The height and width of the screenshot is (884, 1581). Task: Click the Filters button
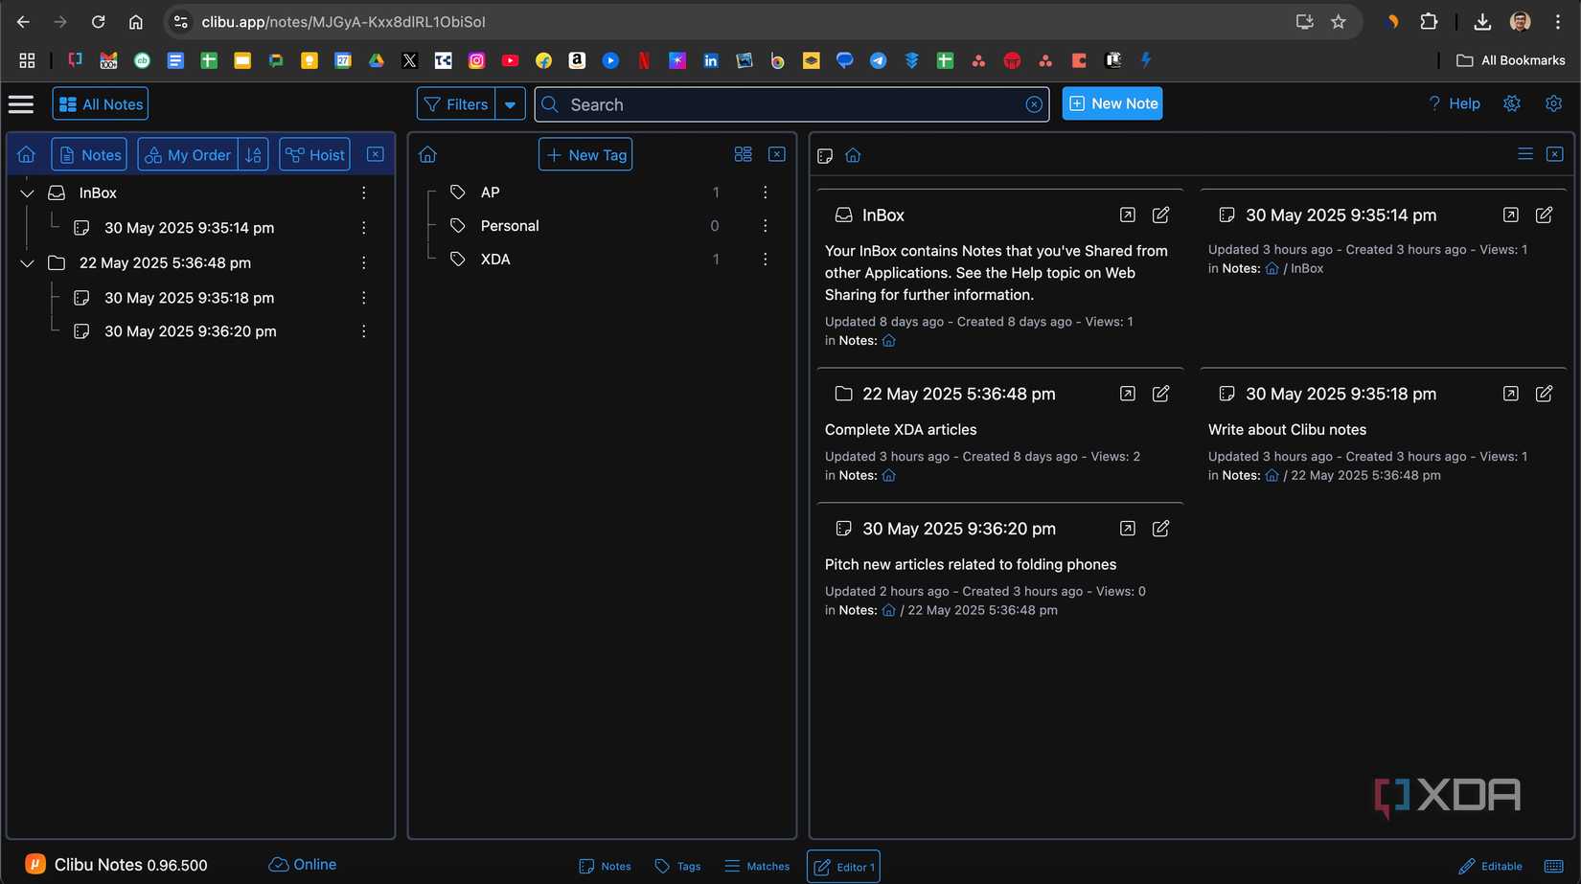pyautogui.click(x=456, y=104)
